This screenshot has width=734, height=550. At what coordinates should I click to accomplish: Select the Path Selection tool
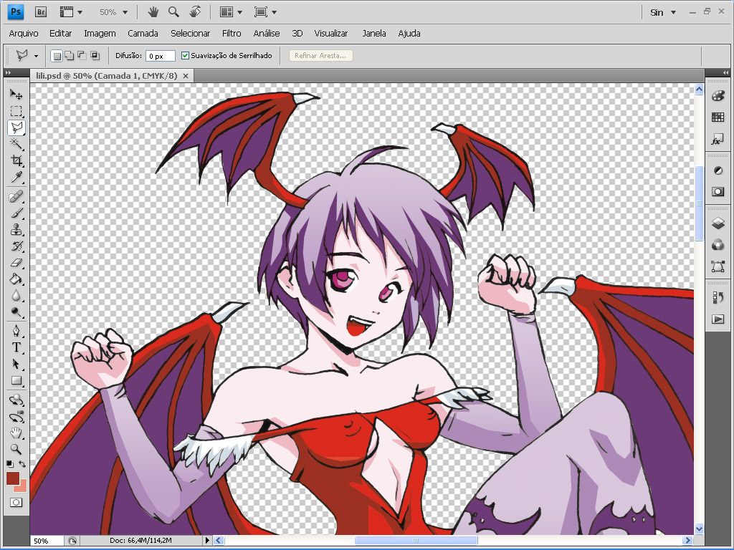pyautogui.click(x=16, y=364)
